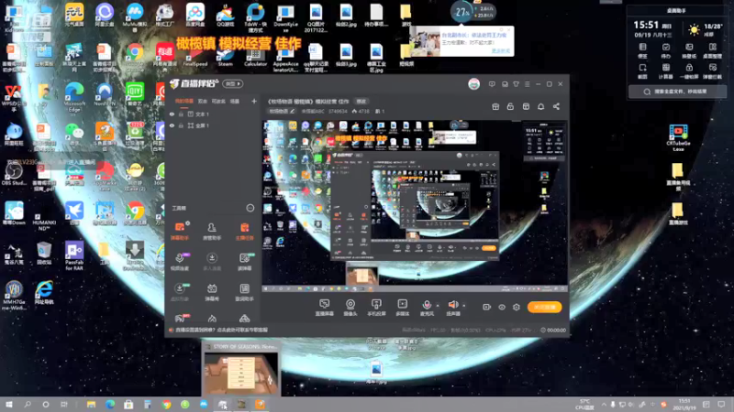
Task: Add a screen capture source from bottom bar
Action: (x=325, y=308)
